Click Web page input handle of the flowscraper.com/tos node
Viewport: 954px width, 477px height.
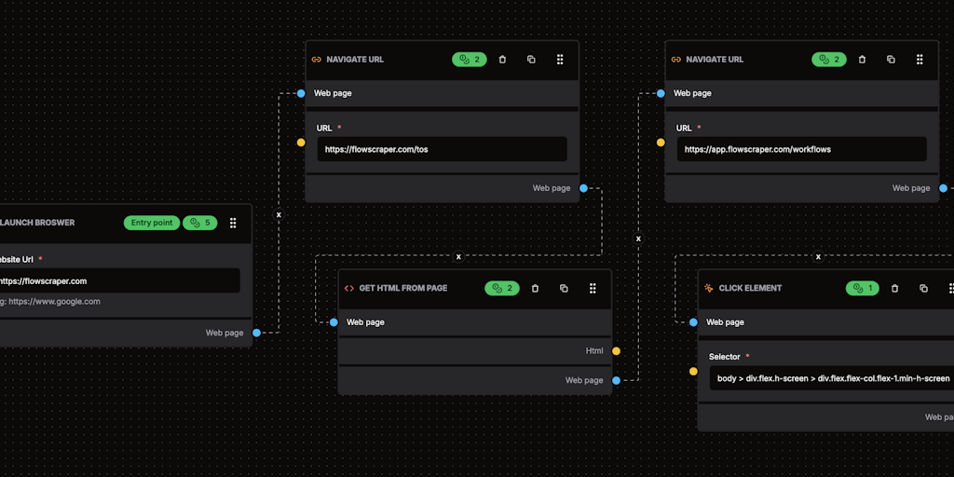tap(301, 94)
